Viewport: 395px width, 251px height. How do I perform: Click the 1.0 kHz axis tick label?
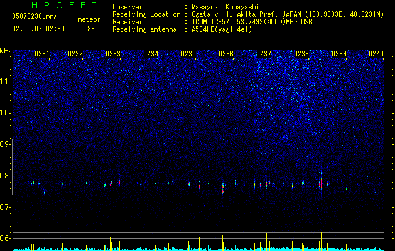coord(4,113)
